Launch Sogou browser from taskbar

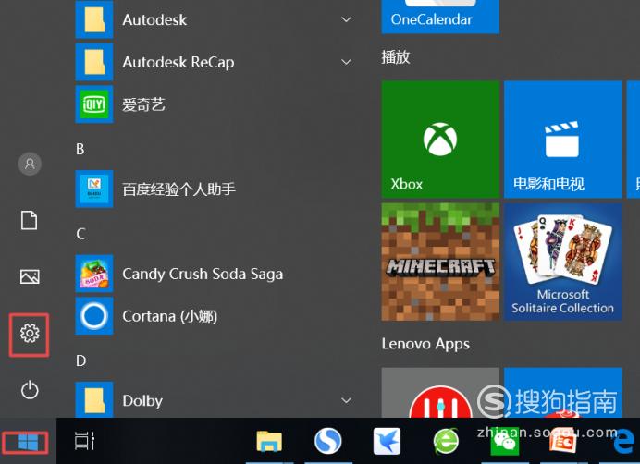[x=327, y=441]
